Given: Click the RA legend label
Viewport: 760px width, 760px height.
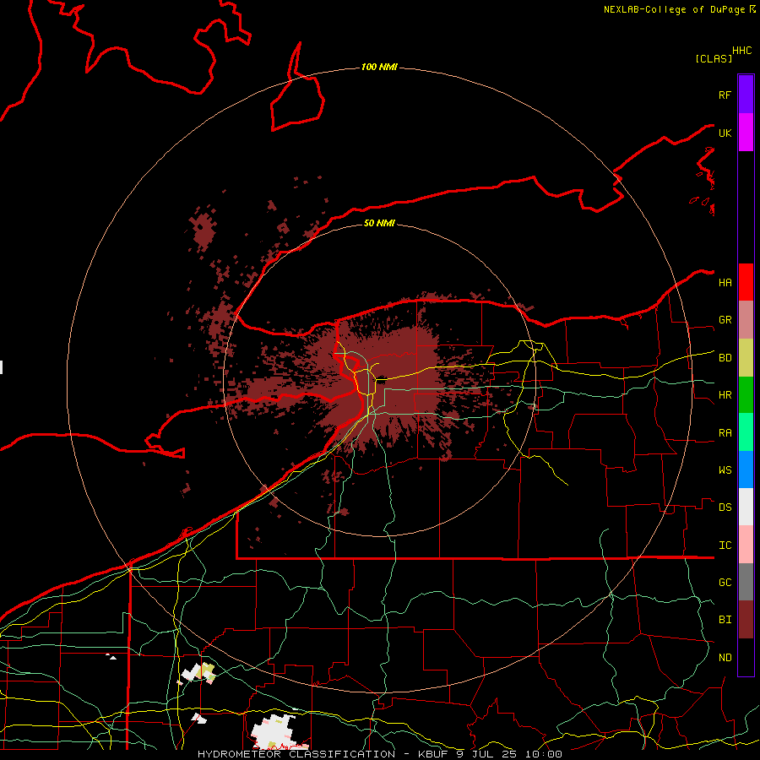Looking at the screenshot, I should coord(725,432).
